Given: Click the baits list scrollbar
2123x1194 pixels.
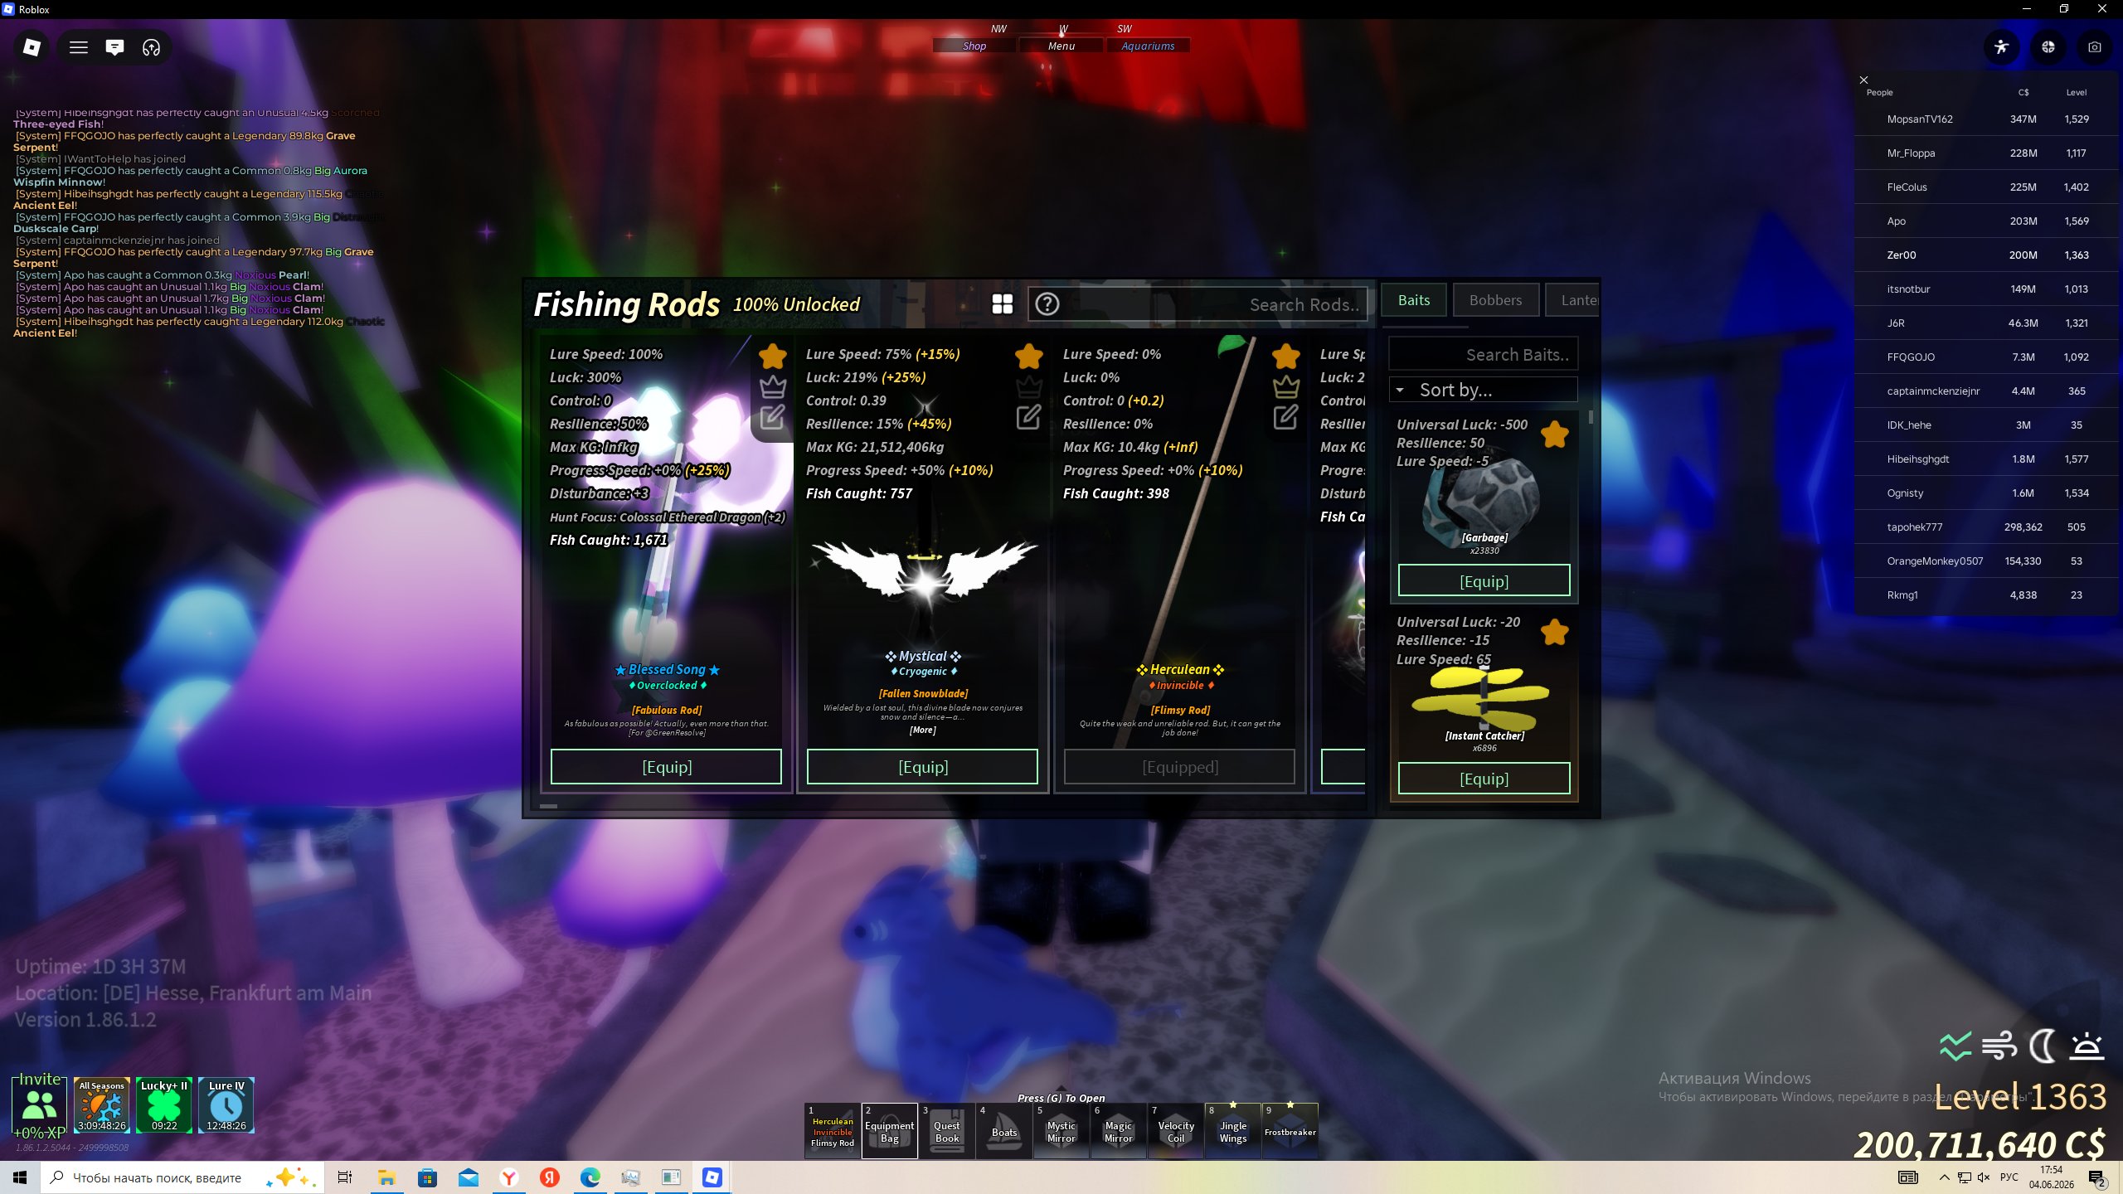Looking at the screenshot, I should coord(1591,417).
